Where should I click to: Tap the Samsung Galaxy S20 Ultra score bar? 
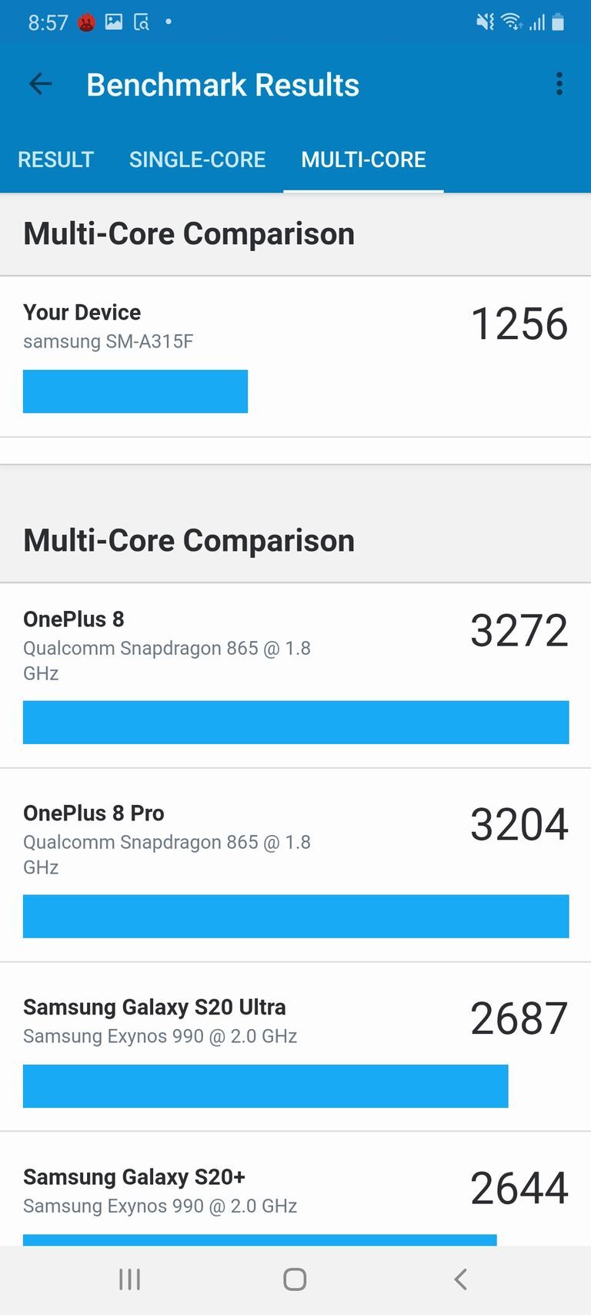coord(265,1086)
